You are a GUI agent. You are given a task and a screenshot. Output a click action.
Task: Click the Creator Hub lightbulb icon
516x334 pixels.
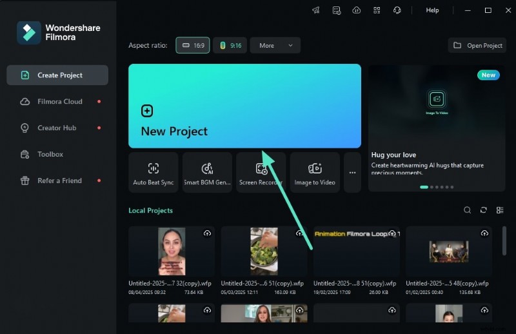25,128
